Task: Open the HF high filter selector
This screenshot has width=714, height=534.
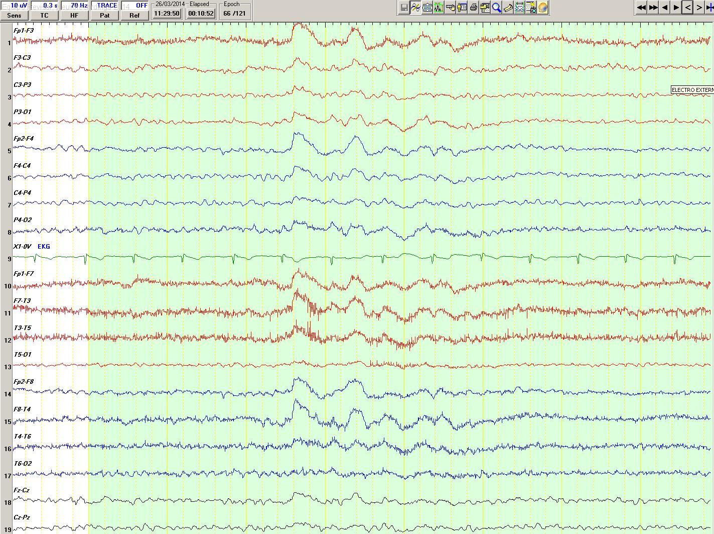Action: click(74, 15)
